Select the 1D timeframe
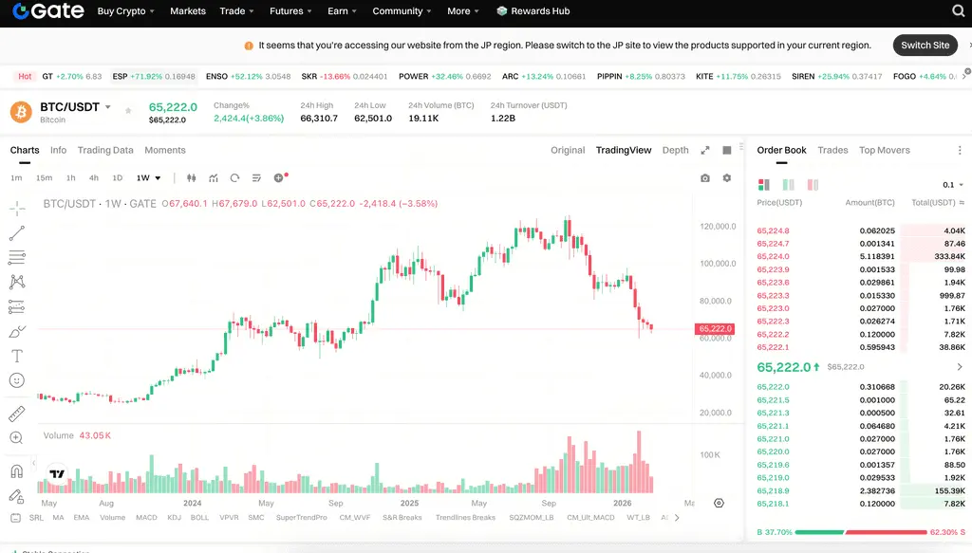Viewport: 972px width, 553px height. [x=117, y=177]
